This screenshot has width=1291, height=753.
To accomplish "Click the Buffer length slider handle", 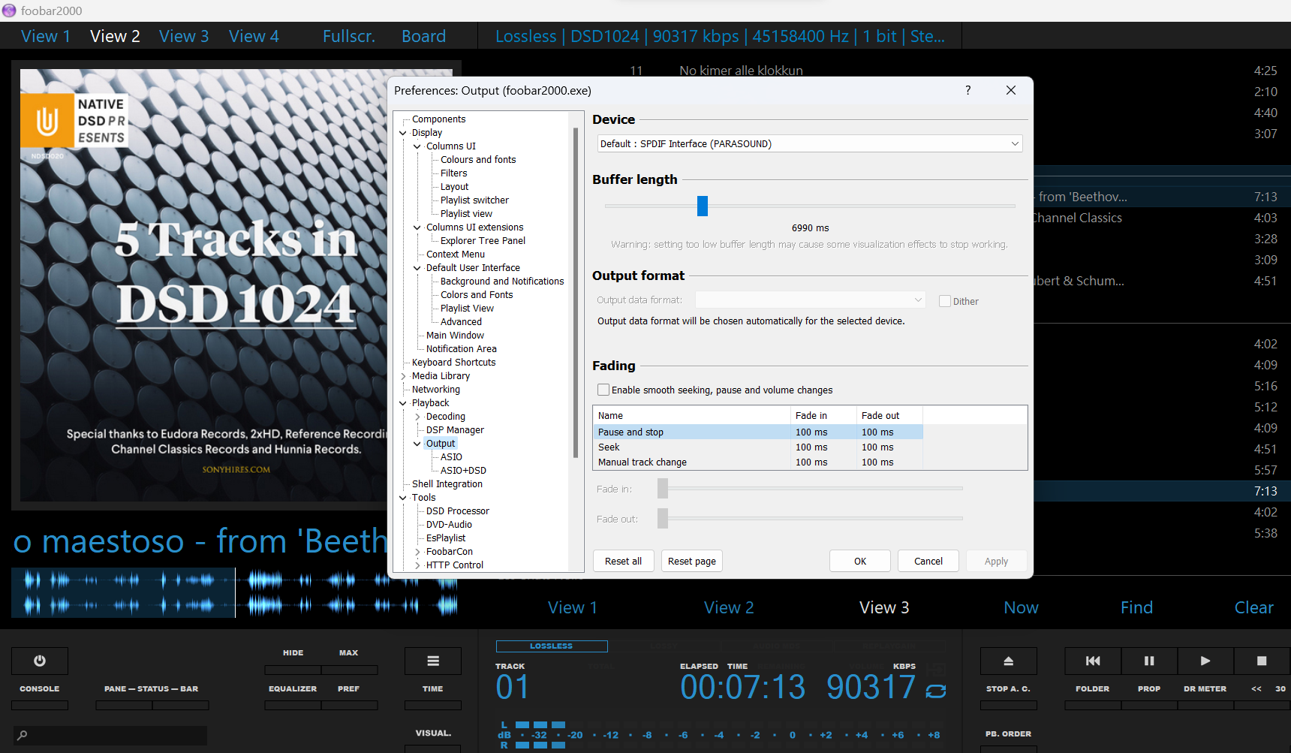I will 703,206.
